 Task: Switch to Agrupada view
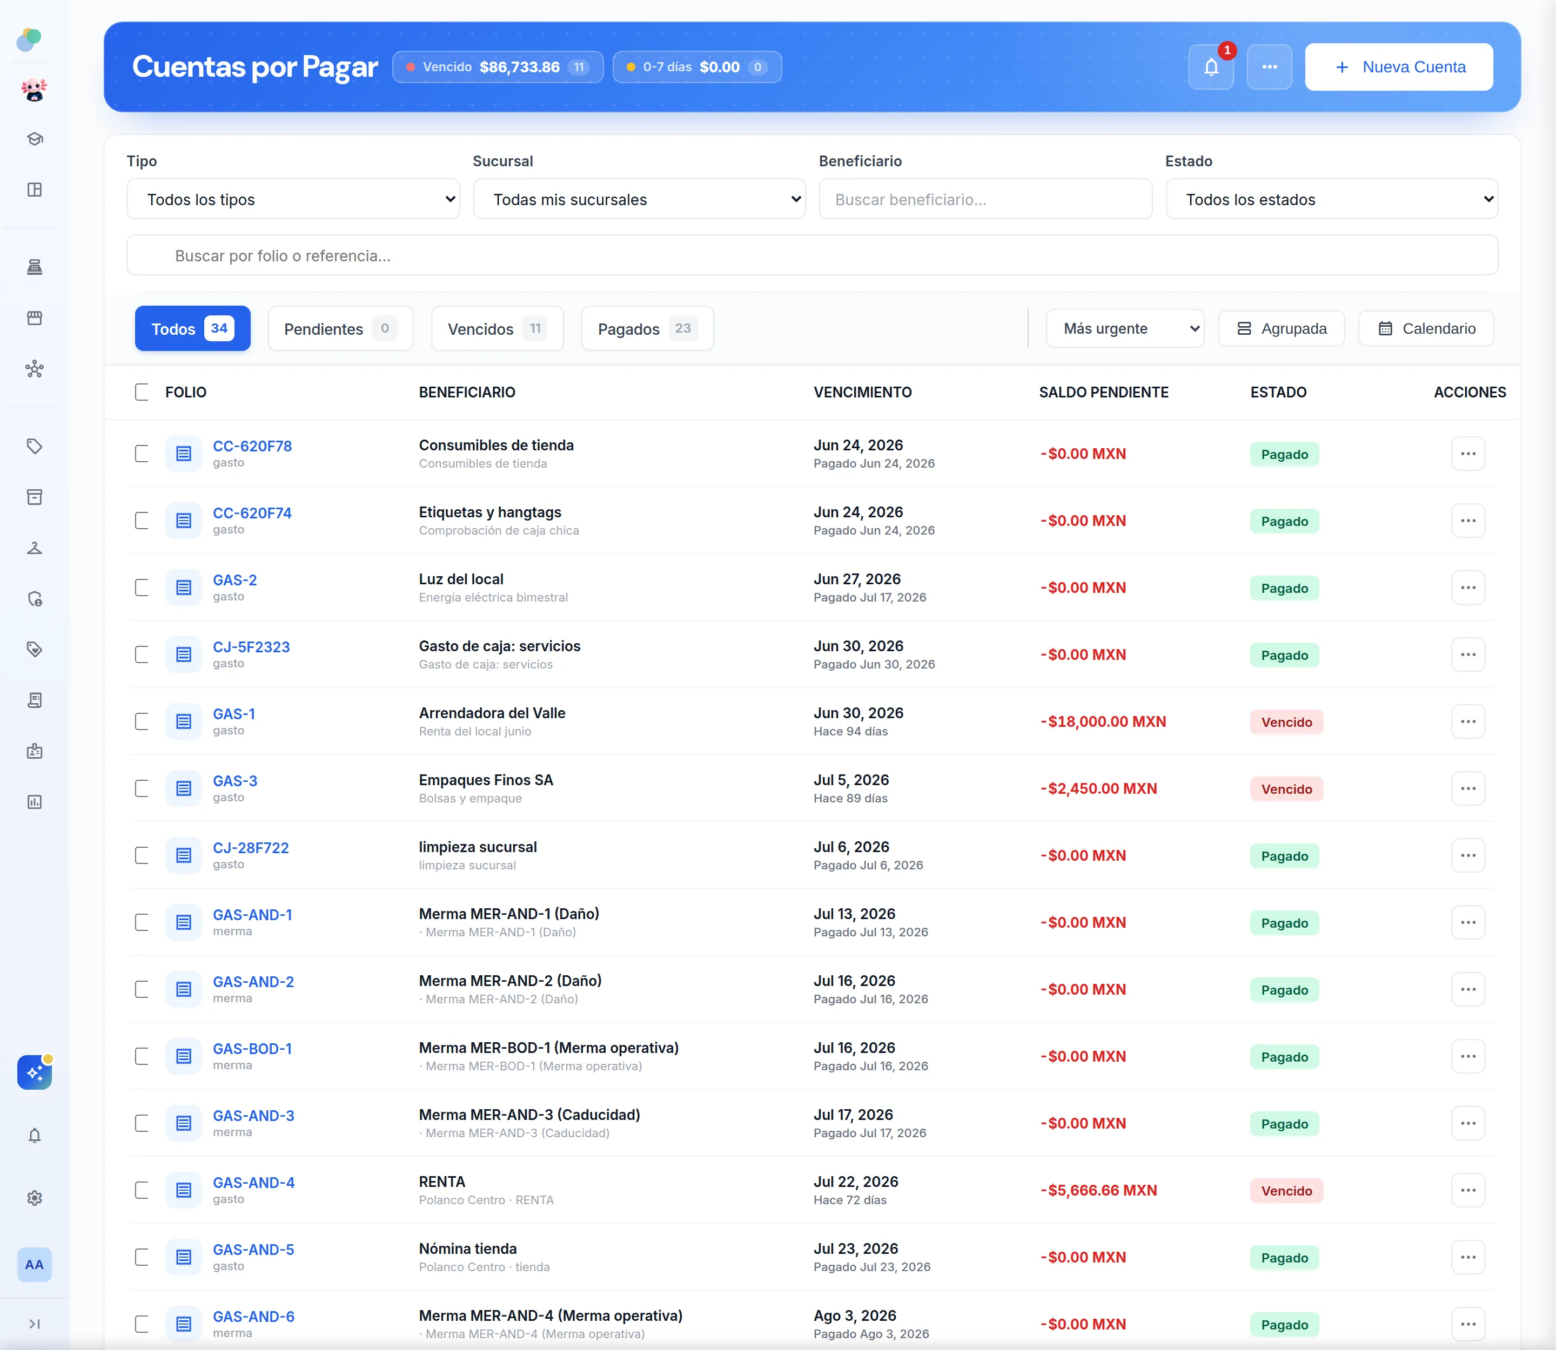click(x=1282, y=328)
